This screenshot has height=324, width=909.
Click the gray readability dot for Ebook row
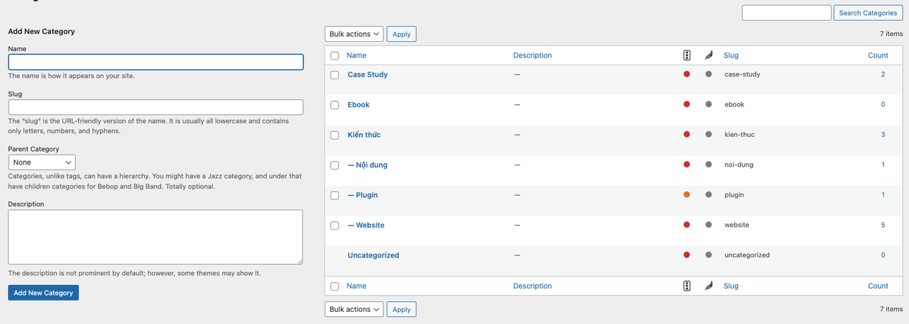(708, 104)
